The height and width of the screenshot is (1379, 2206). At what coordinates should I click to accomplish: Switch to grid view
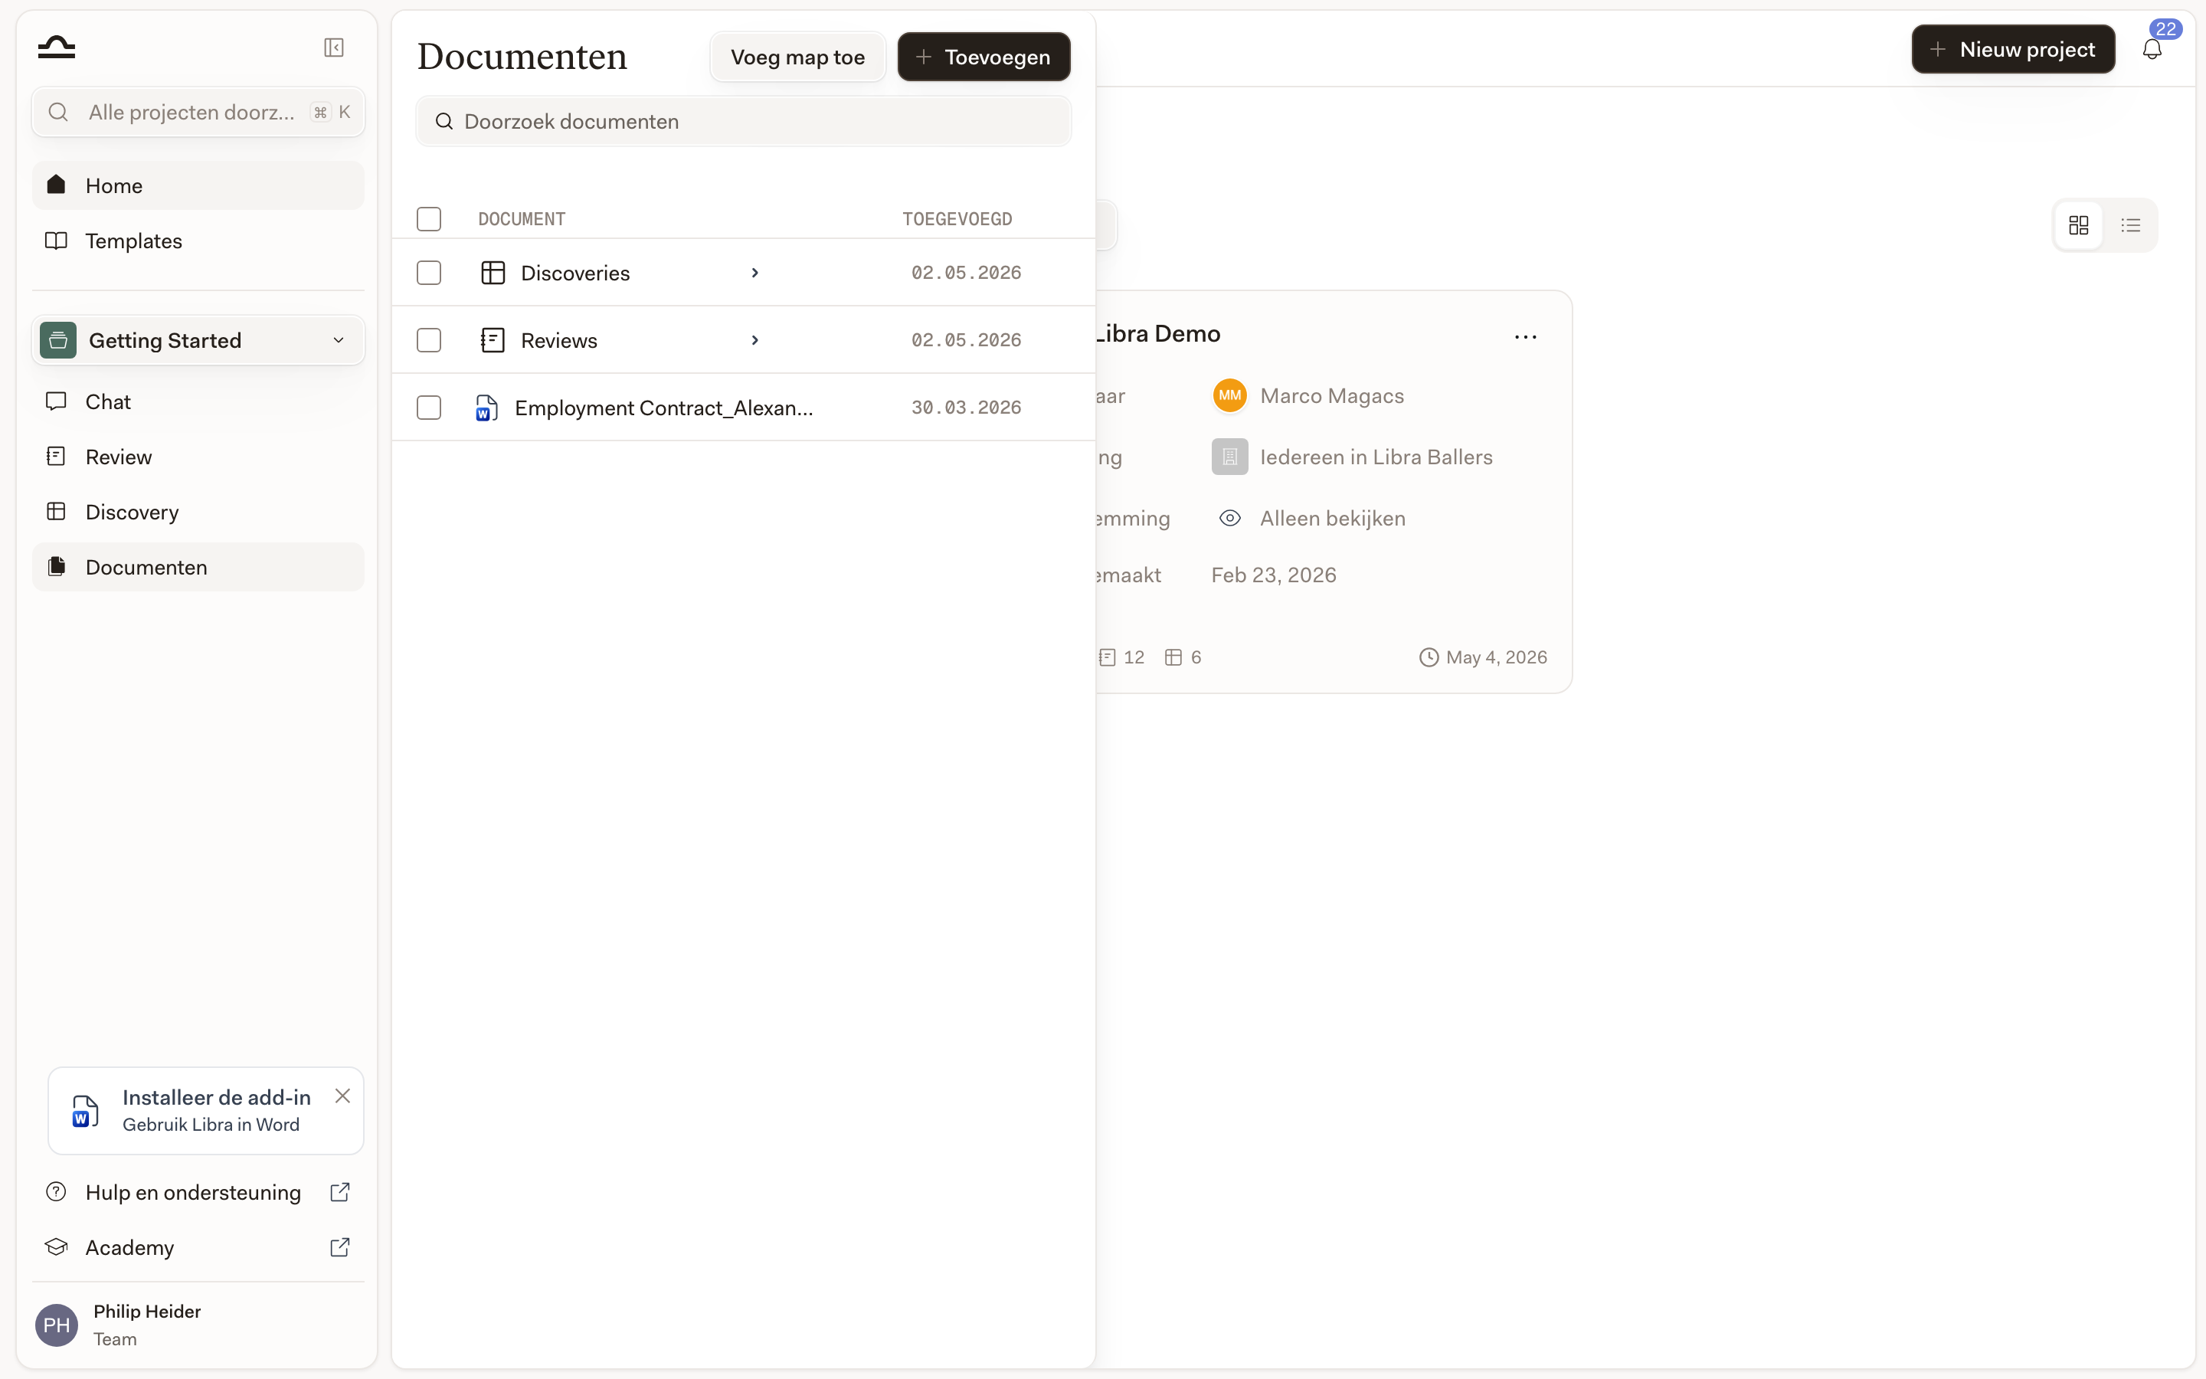coord(2078,225)
